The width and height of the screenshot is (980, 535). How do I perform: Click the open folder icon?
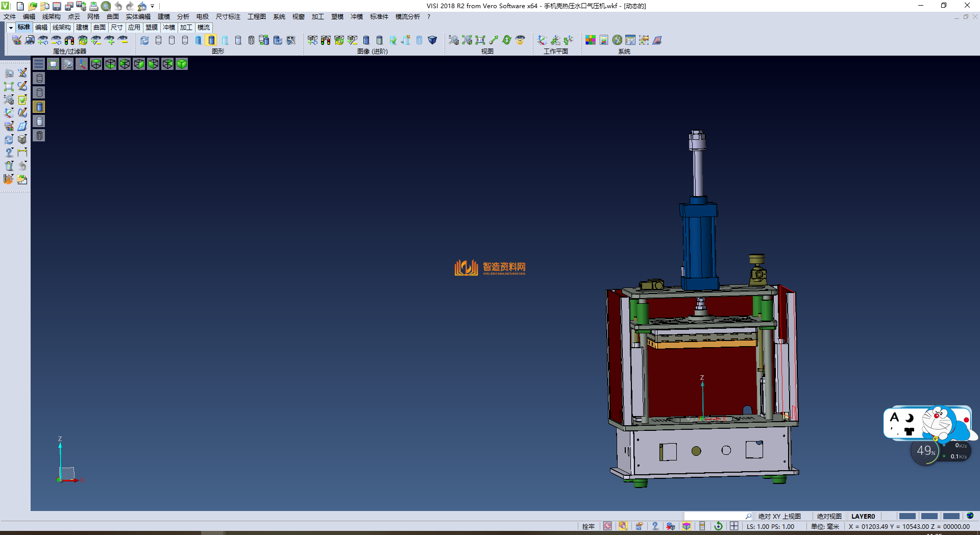(33, 6)
